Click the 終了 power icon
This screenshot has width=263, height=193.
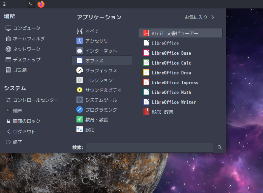(8, 142)
